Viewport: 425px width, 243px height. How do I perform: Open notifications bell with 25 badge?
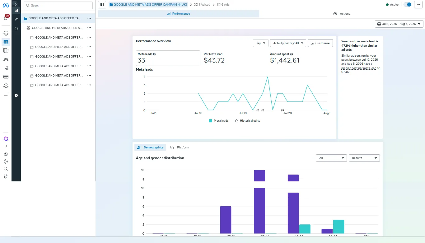click(6, 17)
